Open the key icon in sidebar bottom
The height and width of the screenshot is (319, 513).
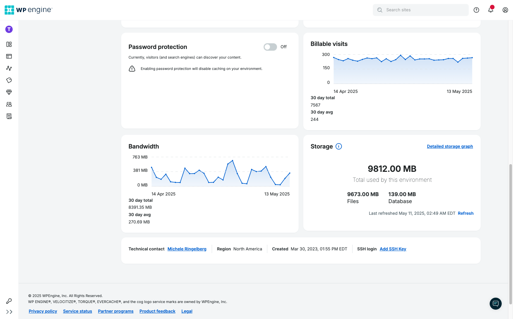point(9,301)
